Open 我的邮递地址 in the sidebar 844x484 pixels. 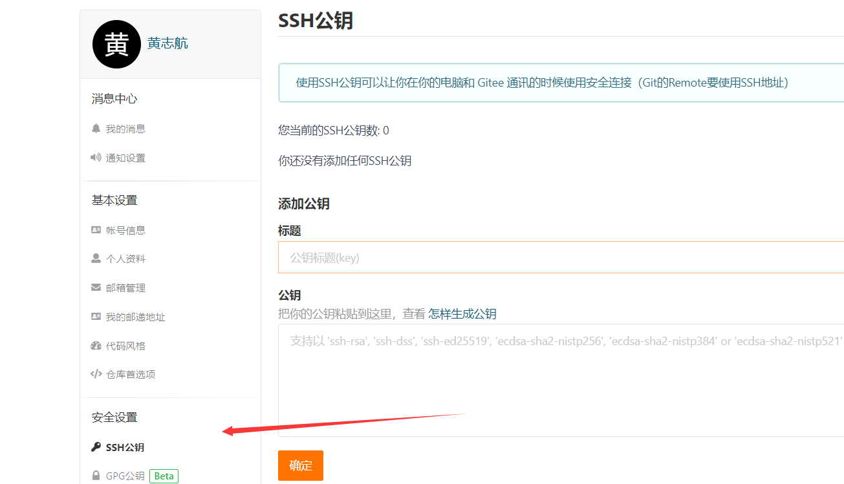[x=136, y=317]
